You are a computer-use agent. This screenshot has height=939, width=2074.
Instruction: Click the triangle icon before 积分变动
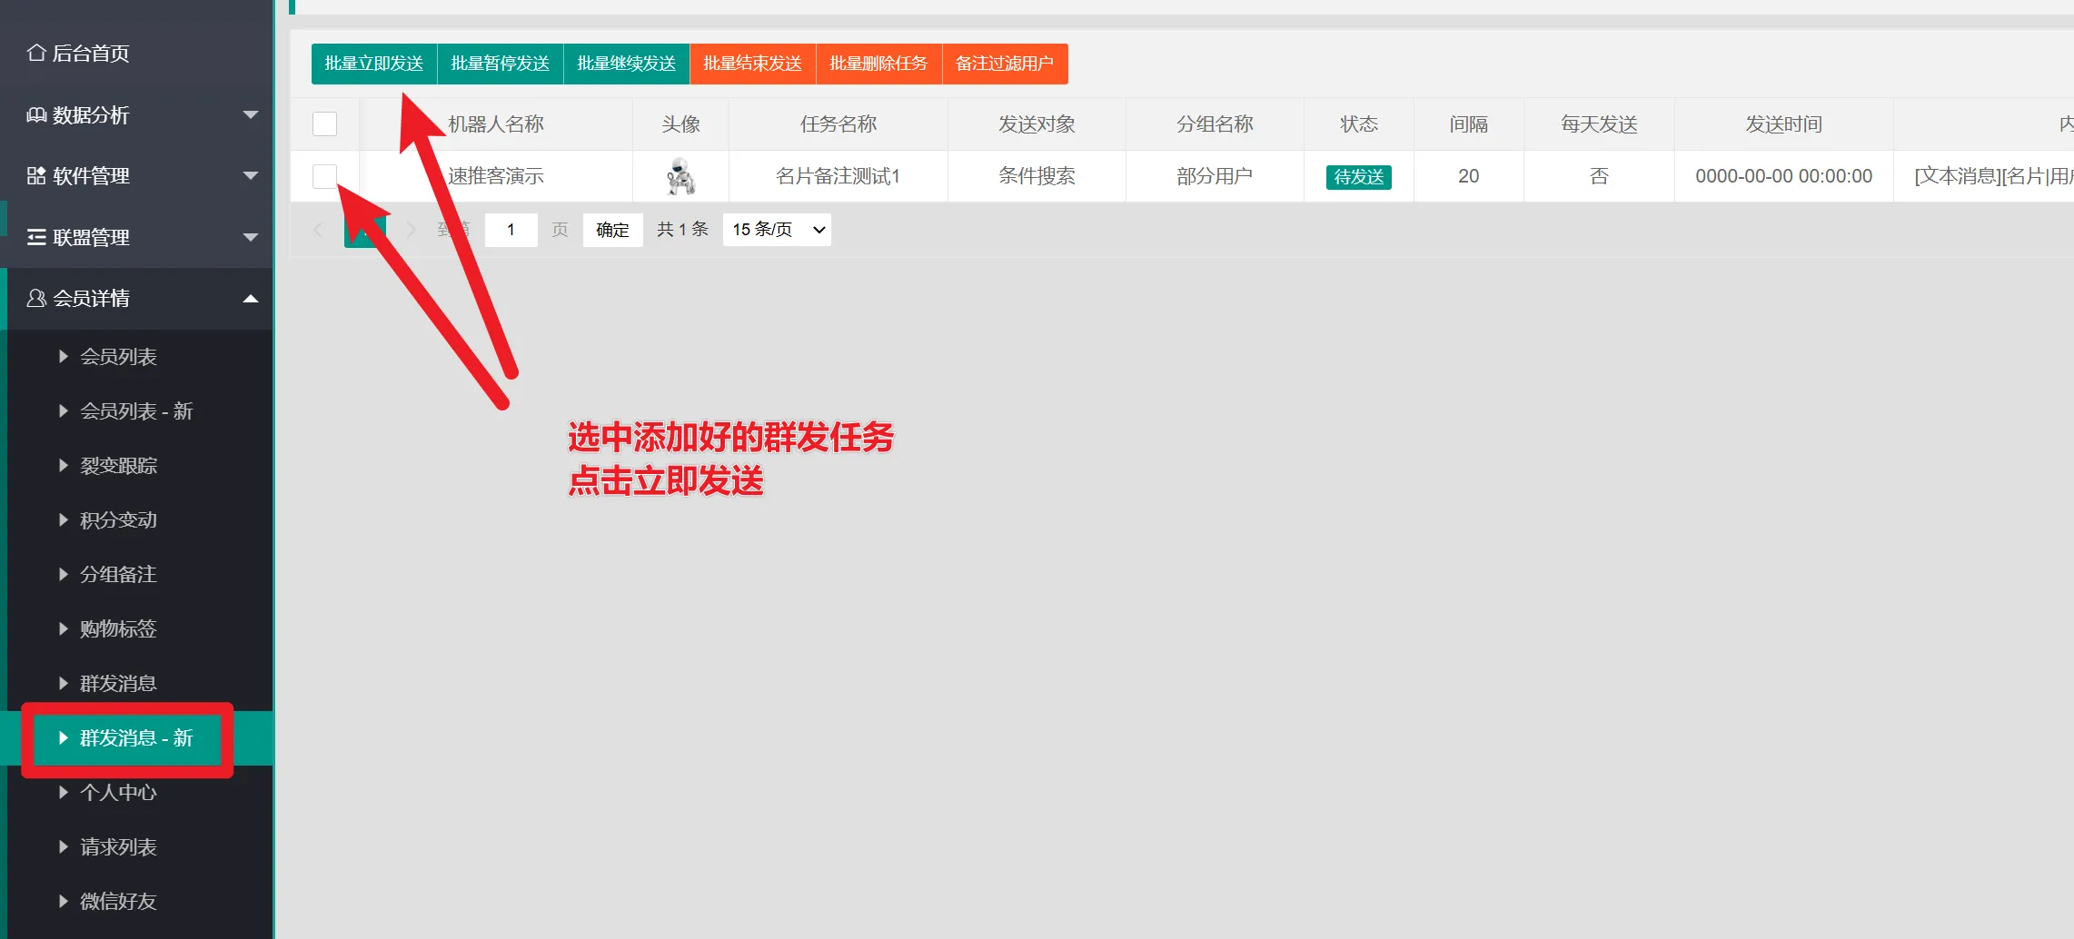[x=64, y=519]
